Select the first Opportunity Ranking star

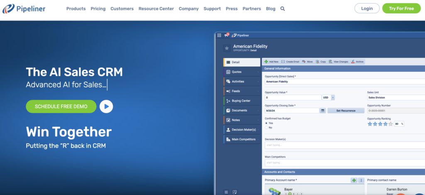(370, 124)
